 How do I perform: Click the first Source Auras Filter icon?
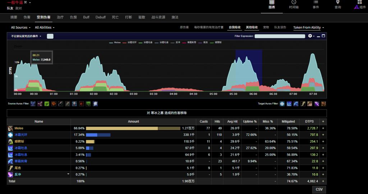(x=33, y=104)
